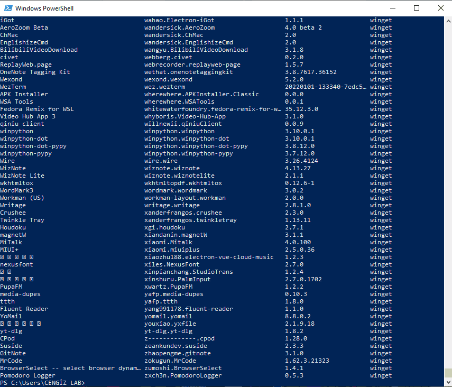Click 'Video Hub App 3' name
452x387 pixels.
pos(27,116)
